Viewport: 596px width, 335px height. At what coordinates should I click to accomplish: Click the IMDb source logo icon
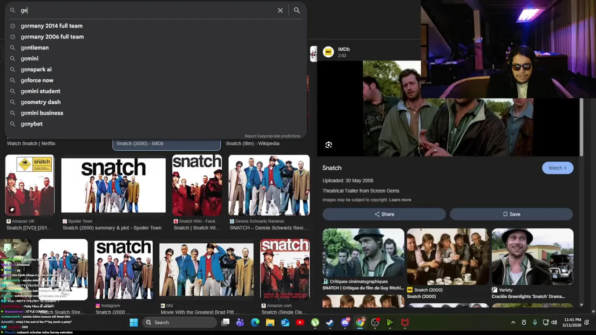(328, 52)
